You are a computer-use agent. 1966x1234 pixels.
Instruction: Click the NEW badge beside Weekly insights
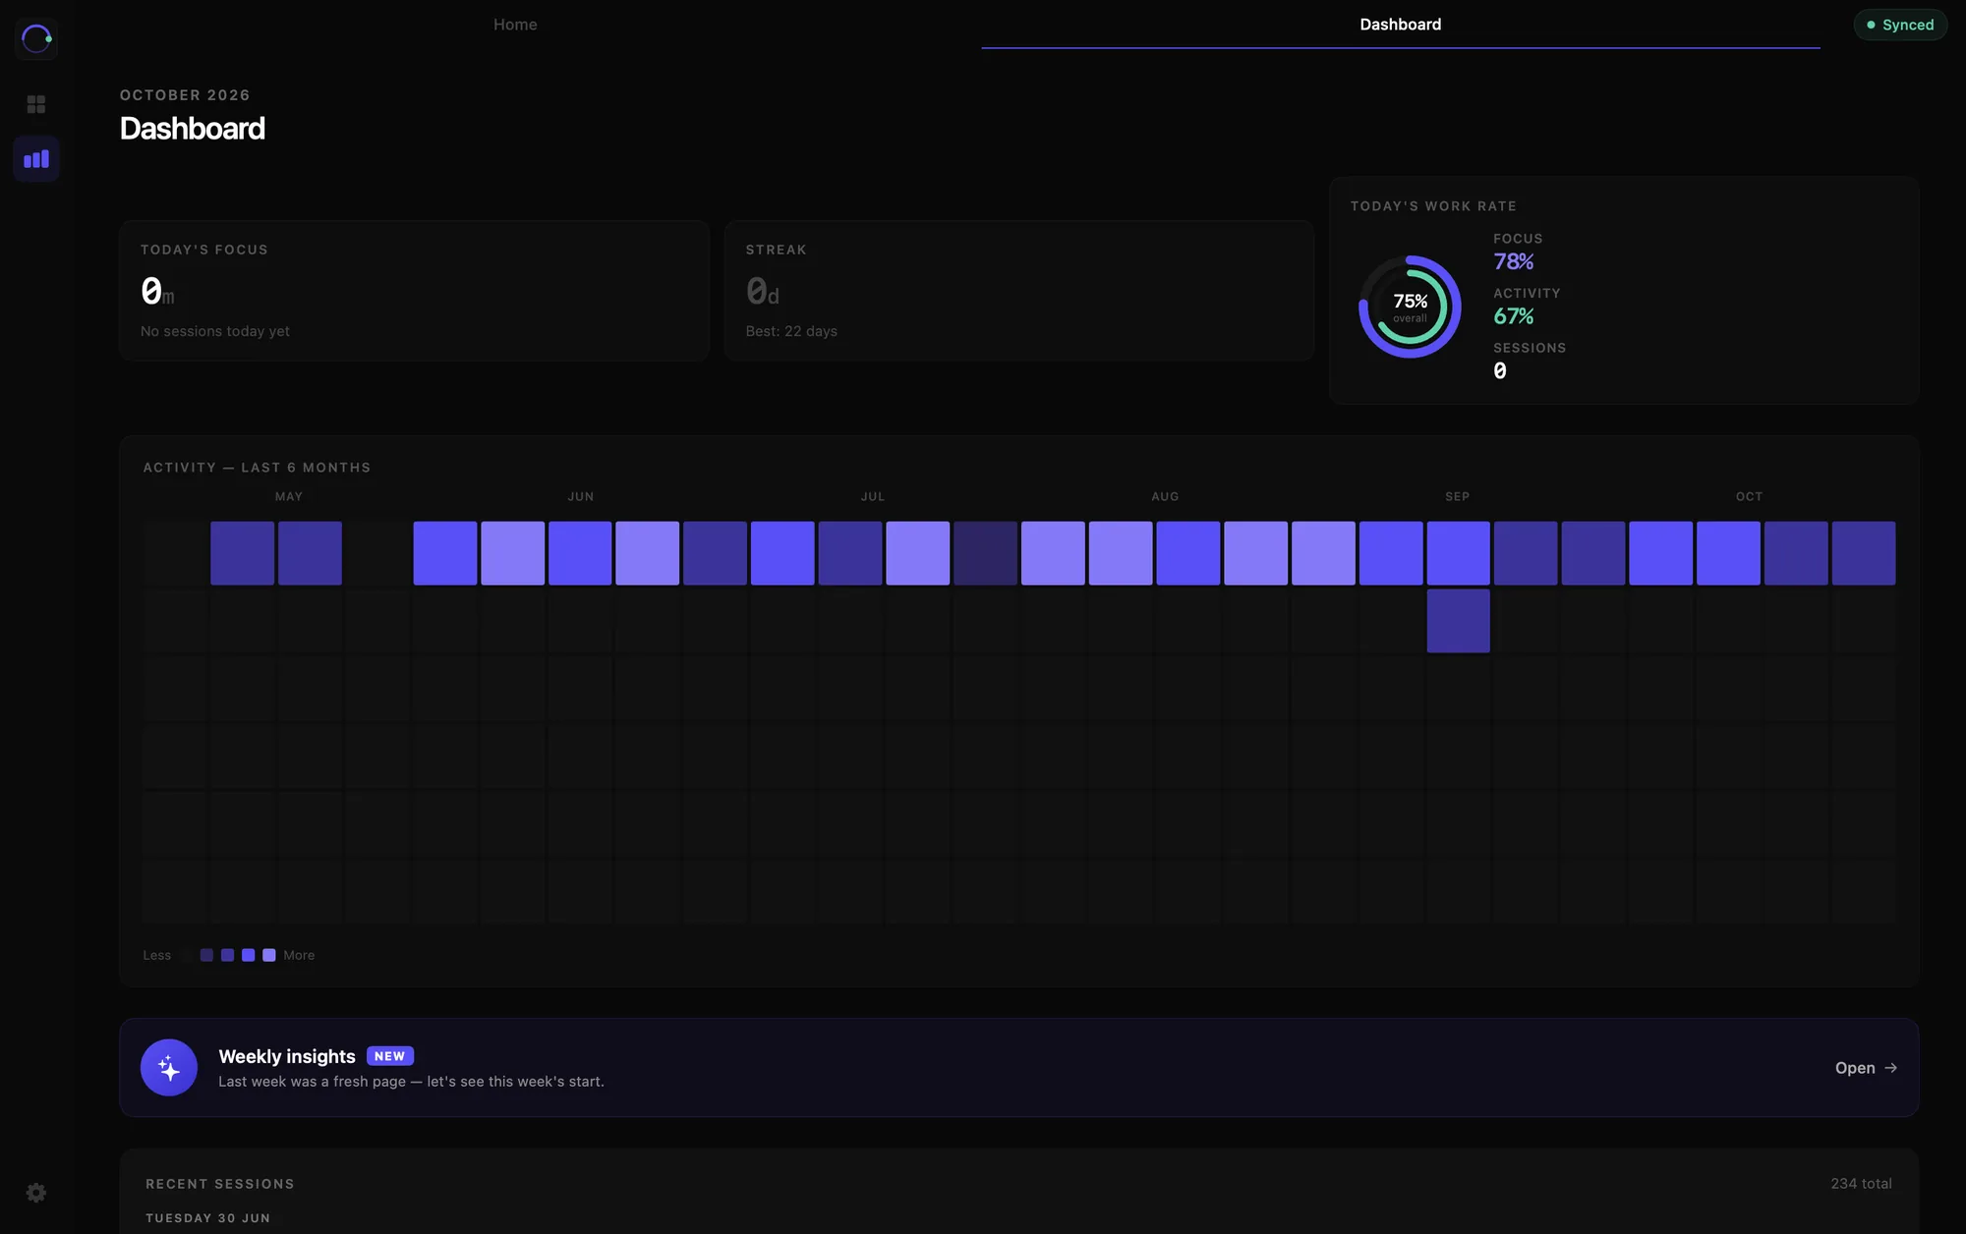pyautogui.click(x=389, y=1056)
